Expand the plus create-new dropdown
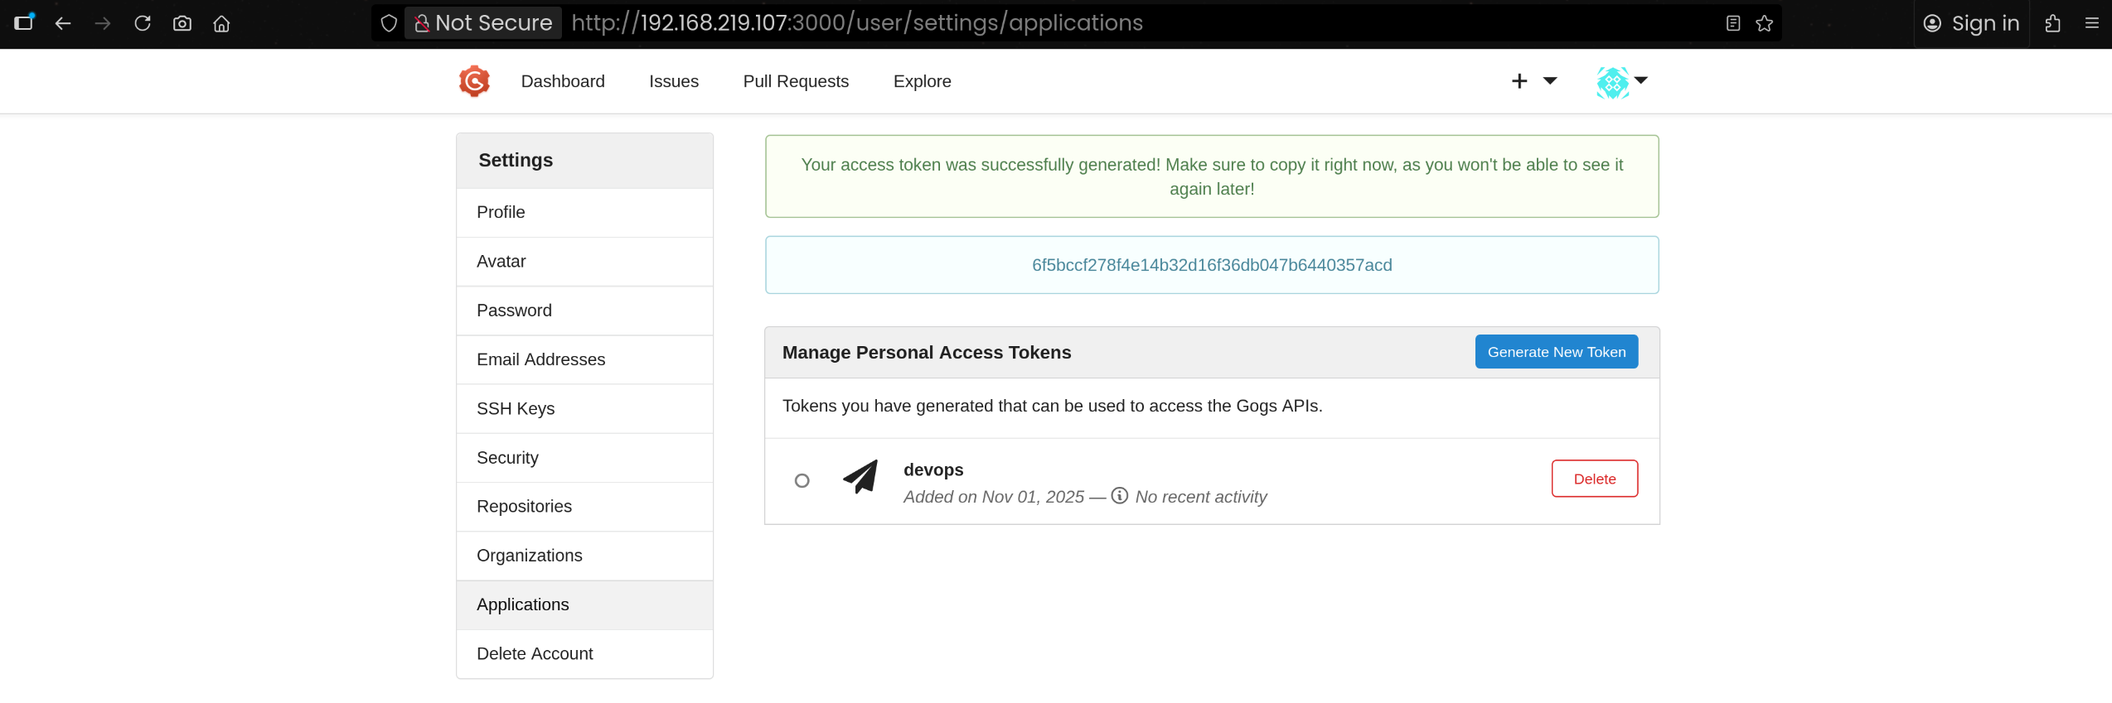This screenshot has width=2112, height=703. (x=1533, y=81)
